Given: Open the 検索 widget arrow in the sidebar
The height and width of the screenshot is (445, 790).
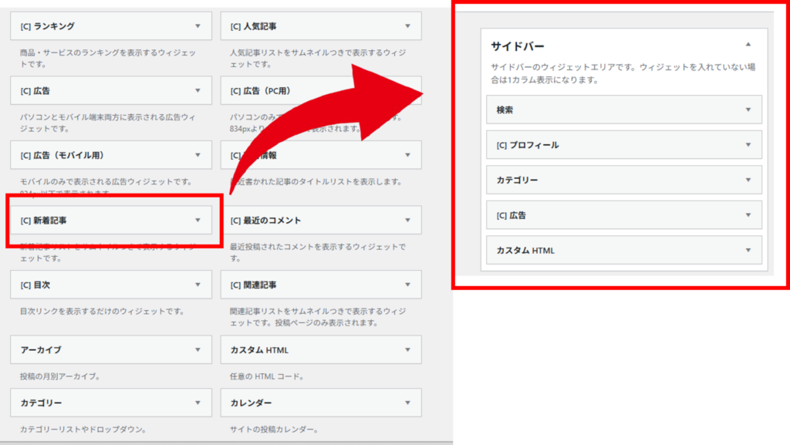Looking at the screenshot, I should (x=748, y=110).
